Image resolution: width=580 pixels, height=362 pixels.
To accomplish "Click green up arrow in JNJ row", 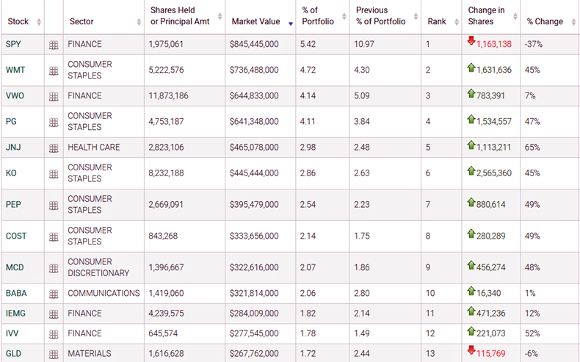I will coord(471,145).
